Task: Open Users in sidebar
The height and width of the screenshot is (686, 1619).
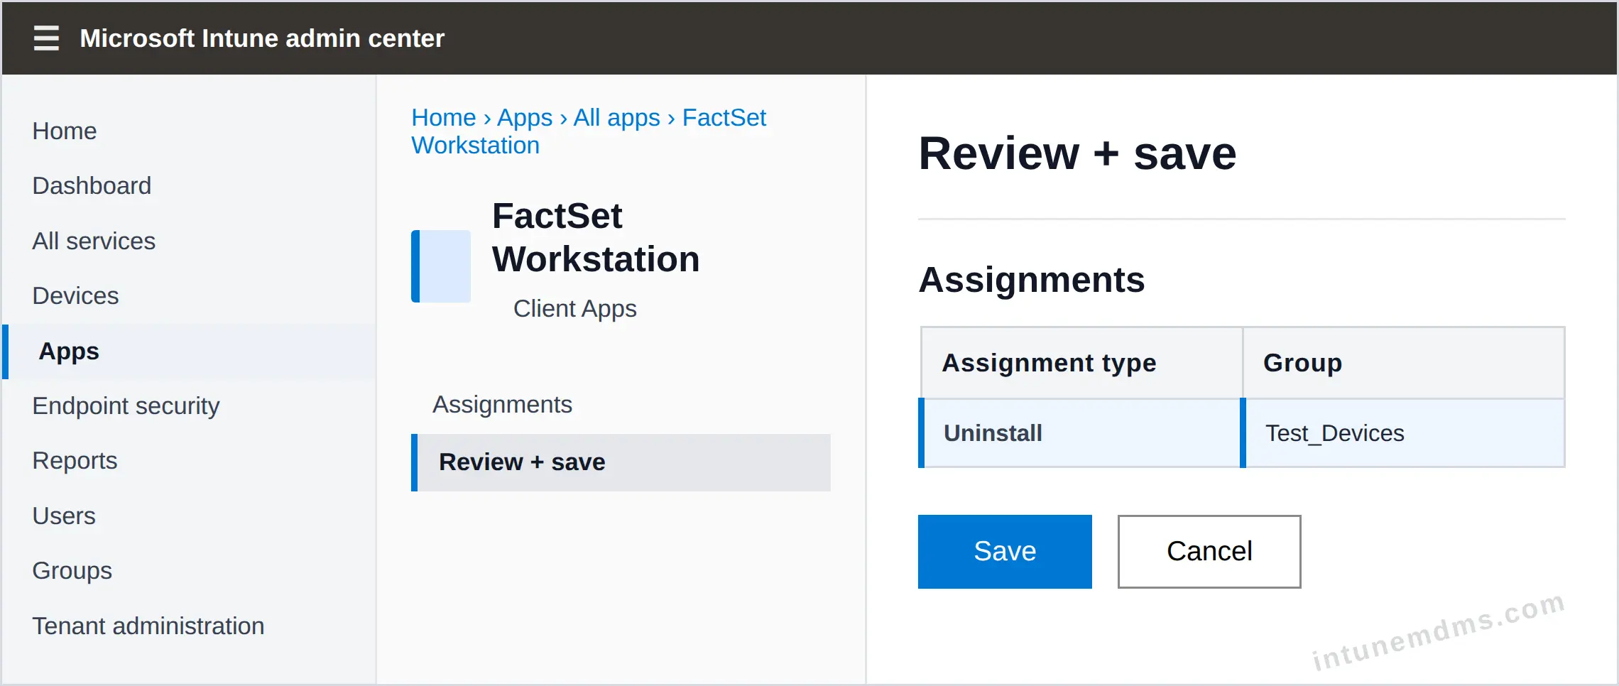Action: point(64,516)
